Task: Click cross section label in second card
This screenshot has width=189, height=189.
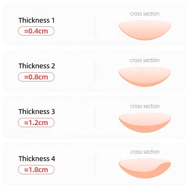Action: coord(145,60)
